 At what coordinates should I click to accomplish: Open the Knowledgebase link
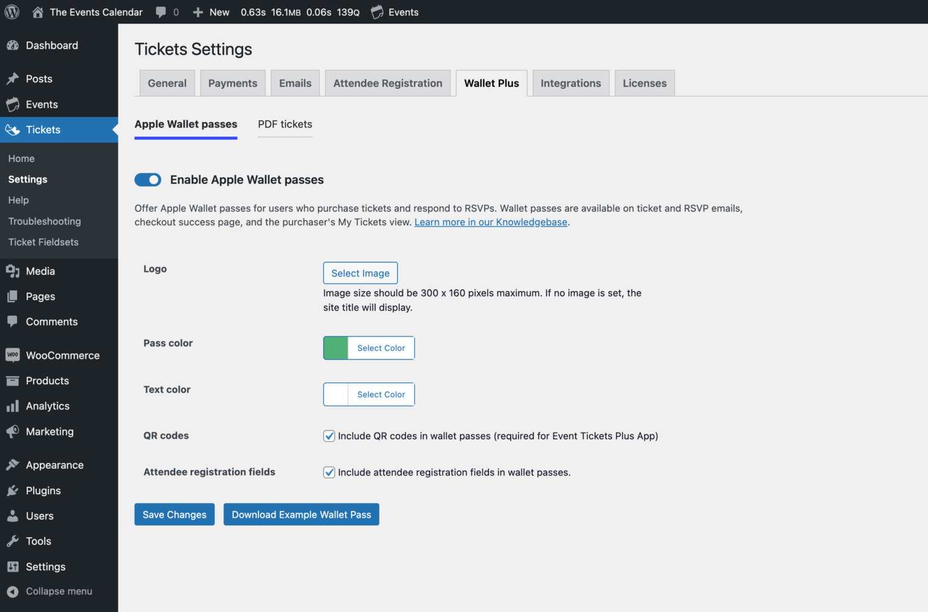click(x=490, y=222)
